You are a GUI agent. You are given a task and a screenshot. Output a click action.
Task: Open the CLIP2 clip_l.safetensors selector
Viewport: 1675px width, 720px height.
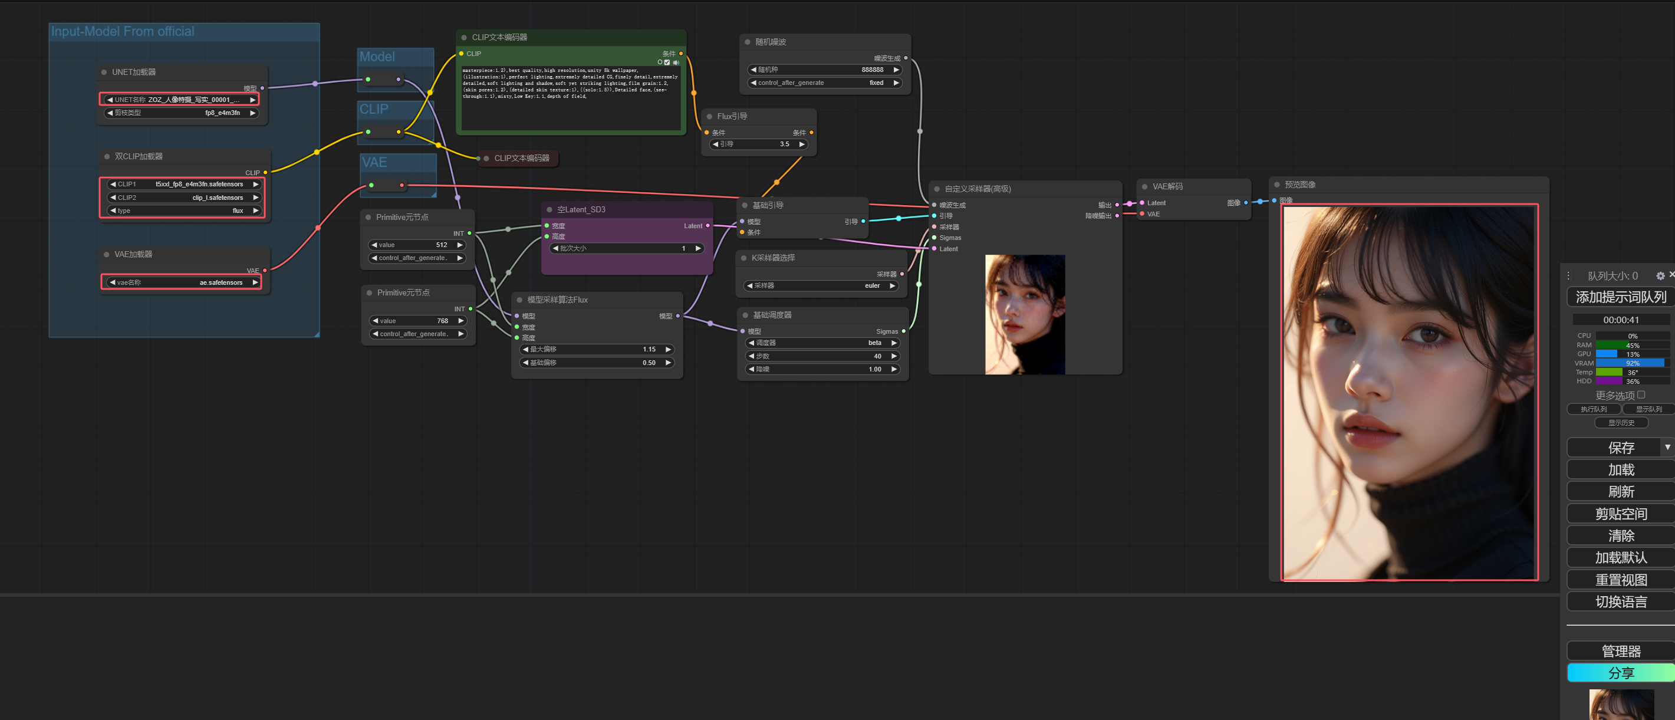[x=184, y=198]
